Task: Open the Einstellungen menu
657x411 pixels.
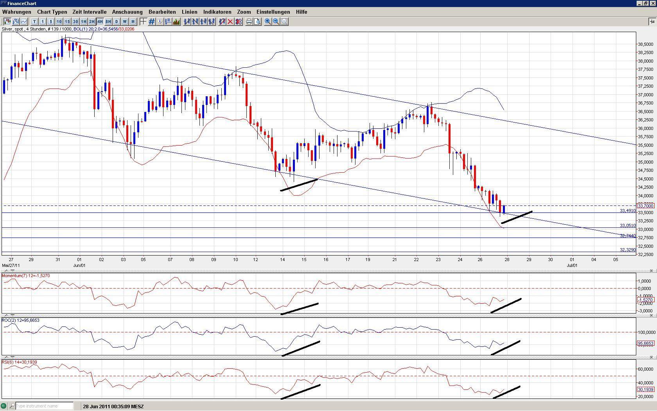Action: (273, 12)
